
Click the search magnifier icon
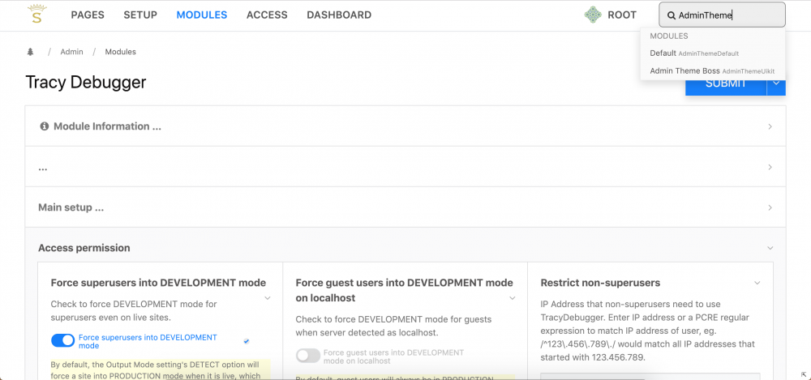click(x=672, y=15)
